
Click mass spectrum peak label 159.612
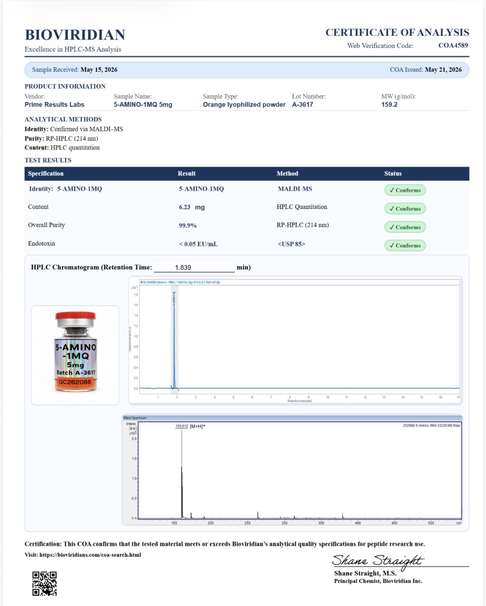(181, 426)
